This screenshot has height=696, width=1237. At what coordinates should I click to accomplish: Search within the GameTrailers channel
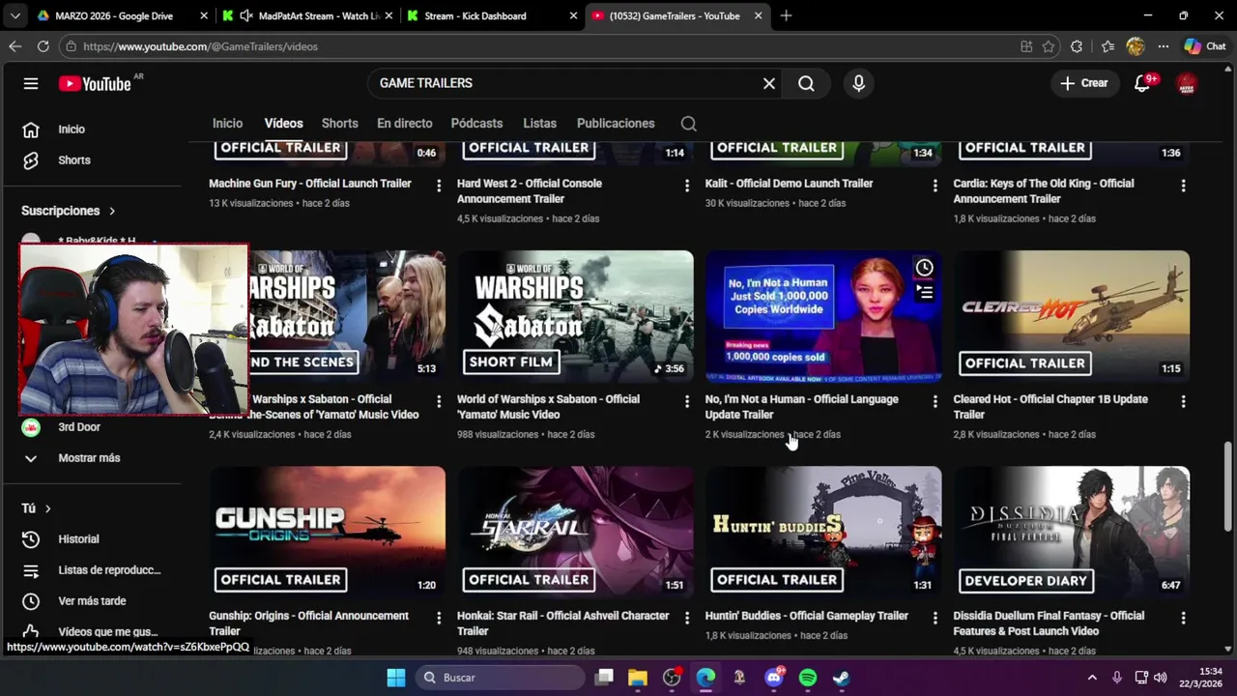click(688, 124)
